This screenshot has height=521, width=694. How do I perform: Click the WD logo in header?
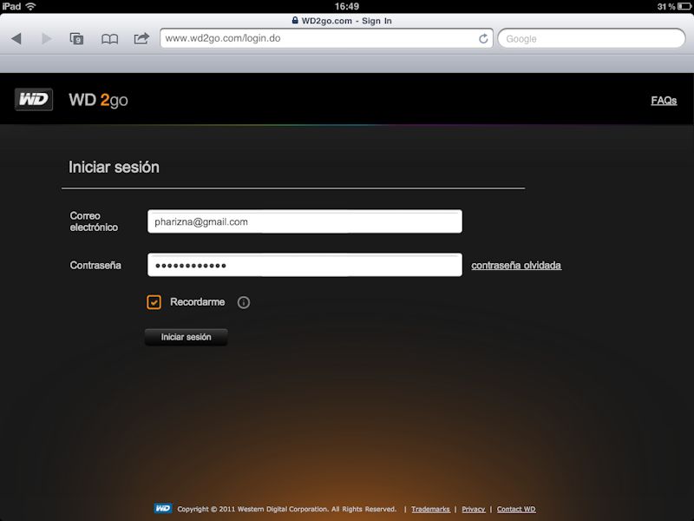[34, 99]
